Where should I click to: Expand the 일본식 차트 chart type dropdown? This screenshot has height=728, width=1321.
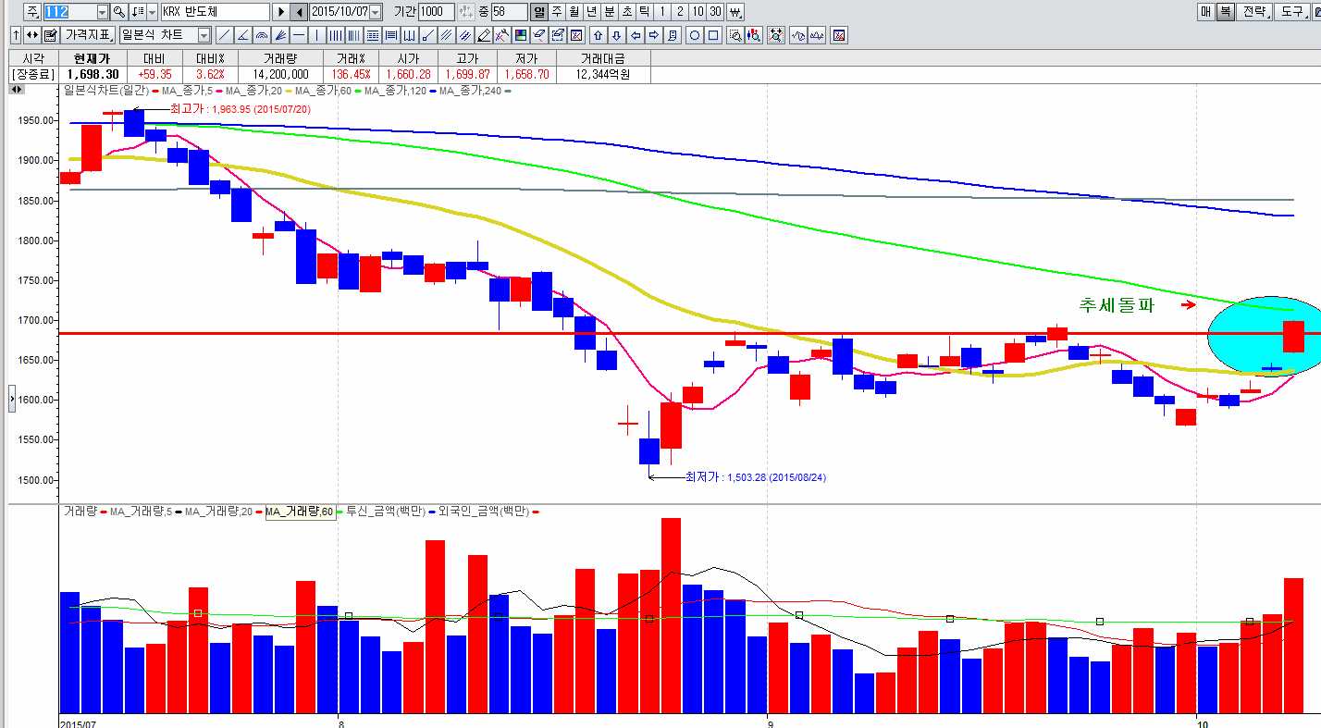[x=204, y=35]
